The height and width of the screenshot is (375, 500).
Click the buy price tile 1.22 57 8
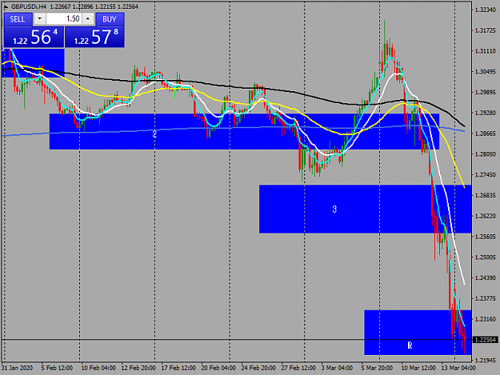pos(94,37)
